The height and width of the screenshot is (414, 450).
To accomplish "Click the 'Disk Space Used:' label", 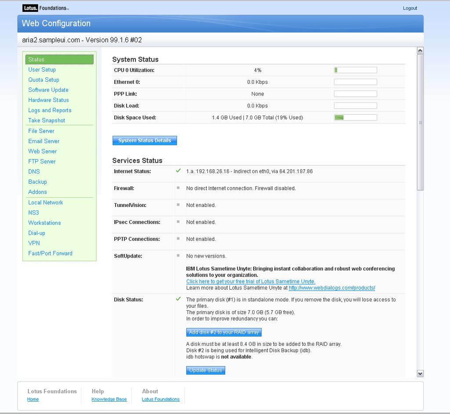I will [x=135, y=117].
